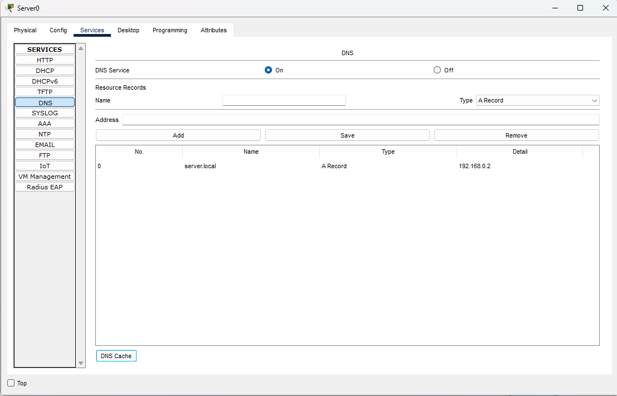Open the EMAIL service configuration
The image size is (617, 396).
(45, 144)
